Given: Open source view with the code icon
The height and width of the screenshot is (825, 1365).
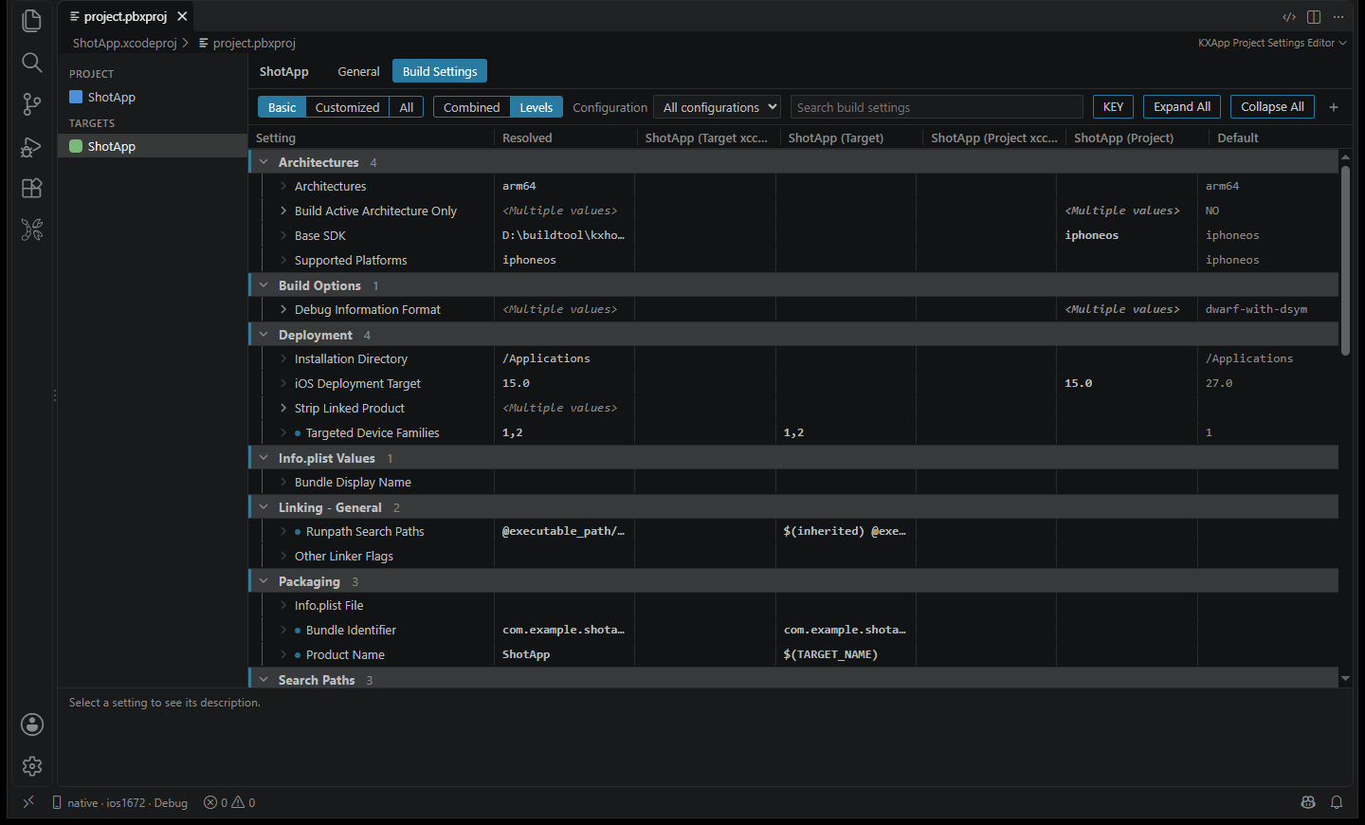Looking at the screenshot, I should point(1289,17).
